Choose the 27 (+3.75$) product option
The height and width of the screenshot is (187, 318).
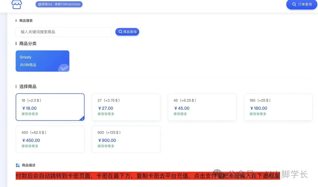[126, 107]
